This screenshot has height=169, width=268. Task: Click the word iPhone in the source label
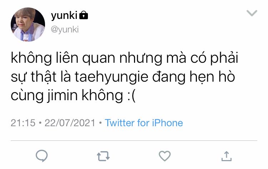pyautogui.click(x=168, y=123)
